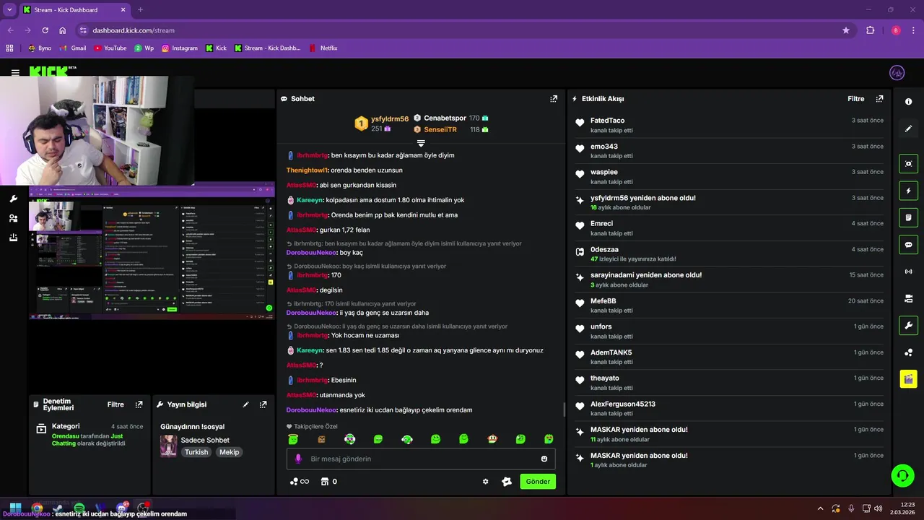The height and width of the screenshot is (520, 924).
Task: Pop out the Etkinlik Akışı panel
Action: coord(879,99)
